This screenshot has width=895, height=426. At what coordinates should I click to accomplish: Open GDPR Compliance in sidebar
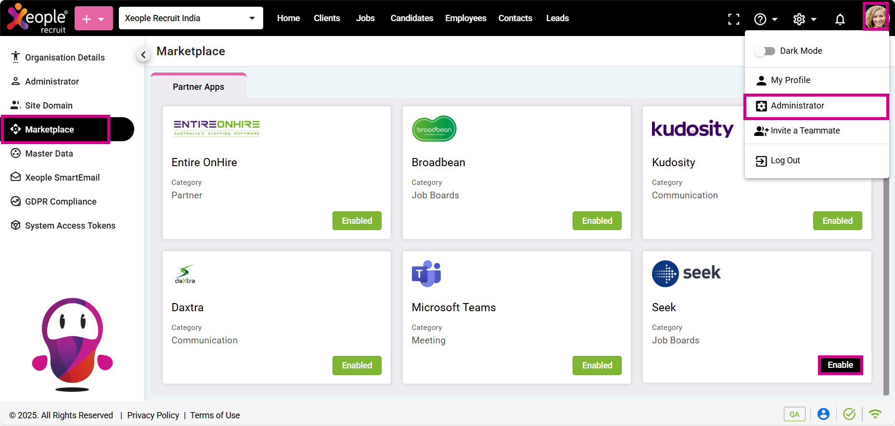coord(61,202)
